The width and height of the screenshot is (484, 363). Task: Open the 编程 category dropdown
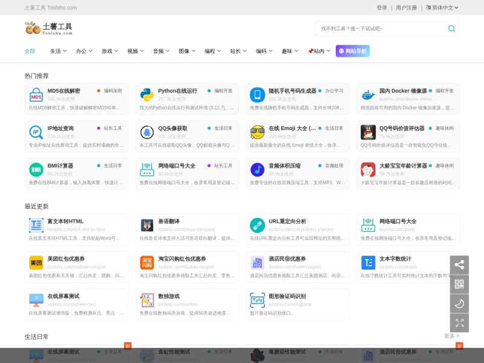tap(212, 51)
